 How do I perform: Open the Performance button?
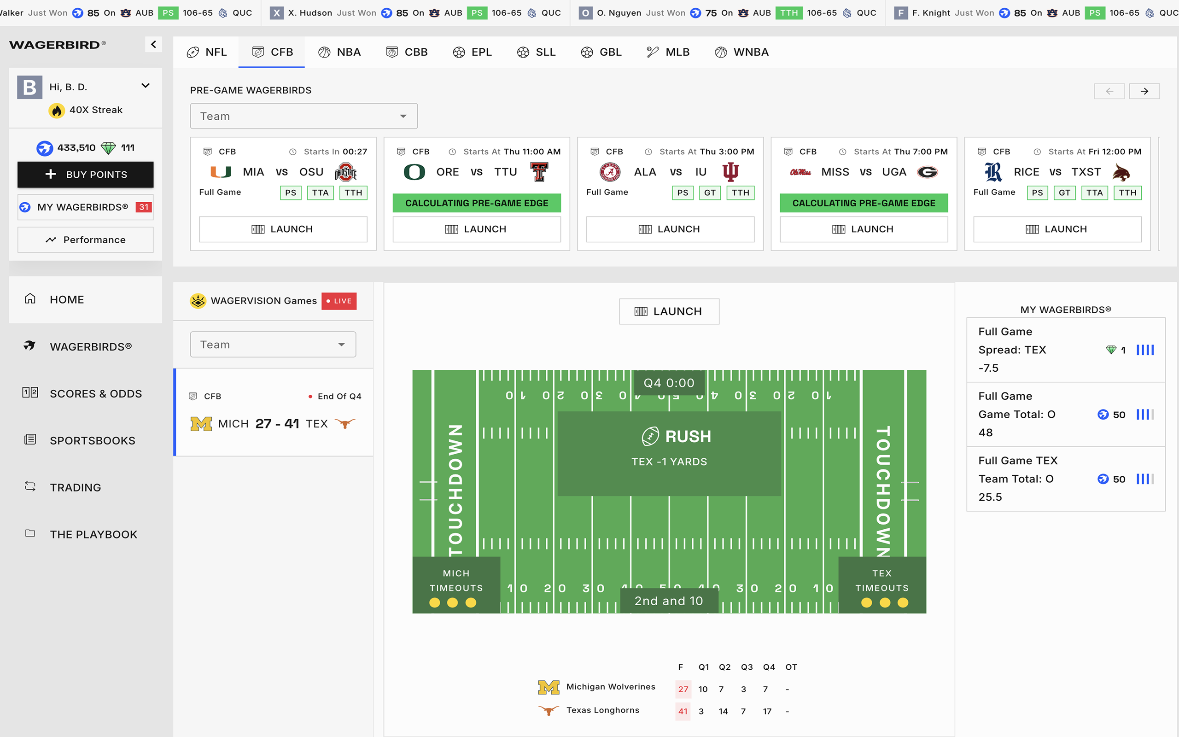click(85, 240)
